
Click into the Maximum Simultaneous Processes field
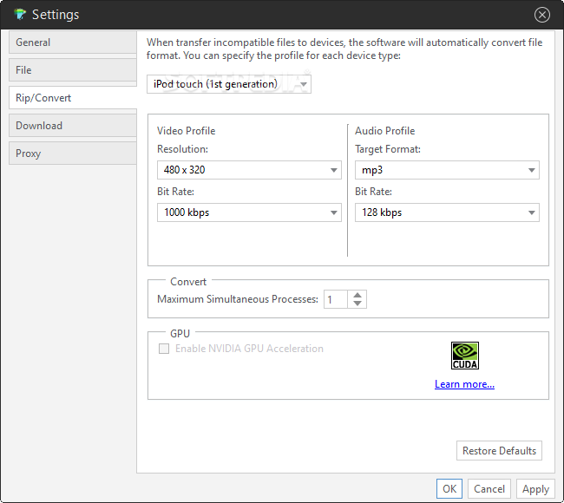click(335, 299)
